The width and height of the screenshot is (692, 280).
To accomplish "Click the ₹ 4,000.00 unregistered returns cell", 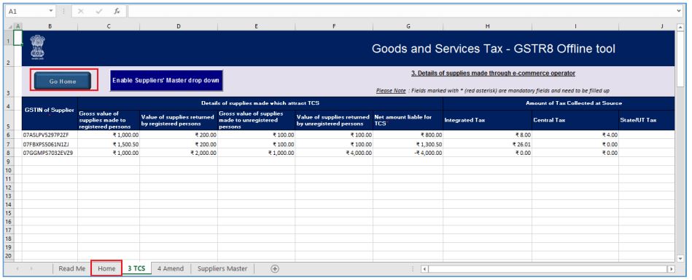I will [334, 153].
